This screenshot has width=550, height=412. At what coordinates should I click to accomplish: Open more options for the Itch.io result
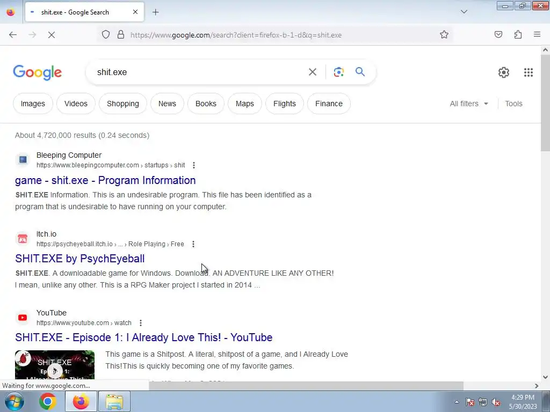point(193,244)
